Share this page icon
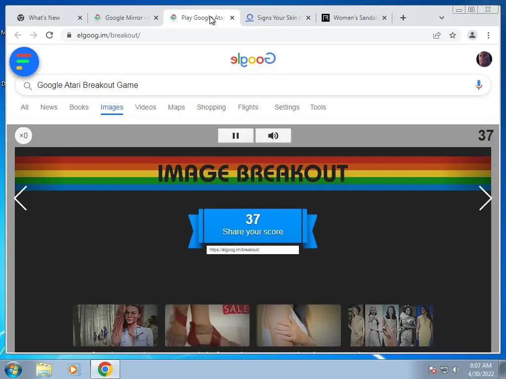The width and height of the screenshot is (506, 379). point(437,35)
